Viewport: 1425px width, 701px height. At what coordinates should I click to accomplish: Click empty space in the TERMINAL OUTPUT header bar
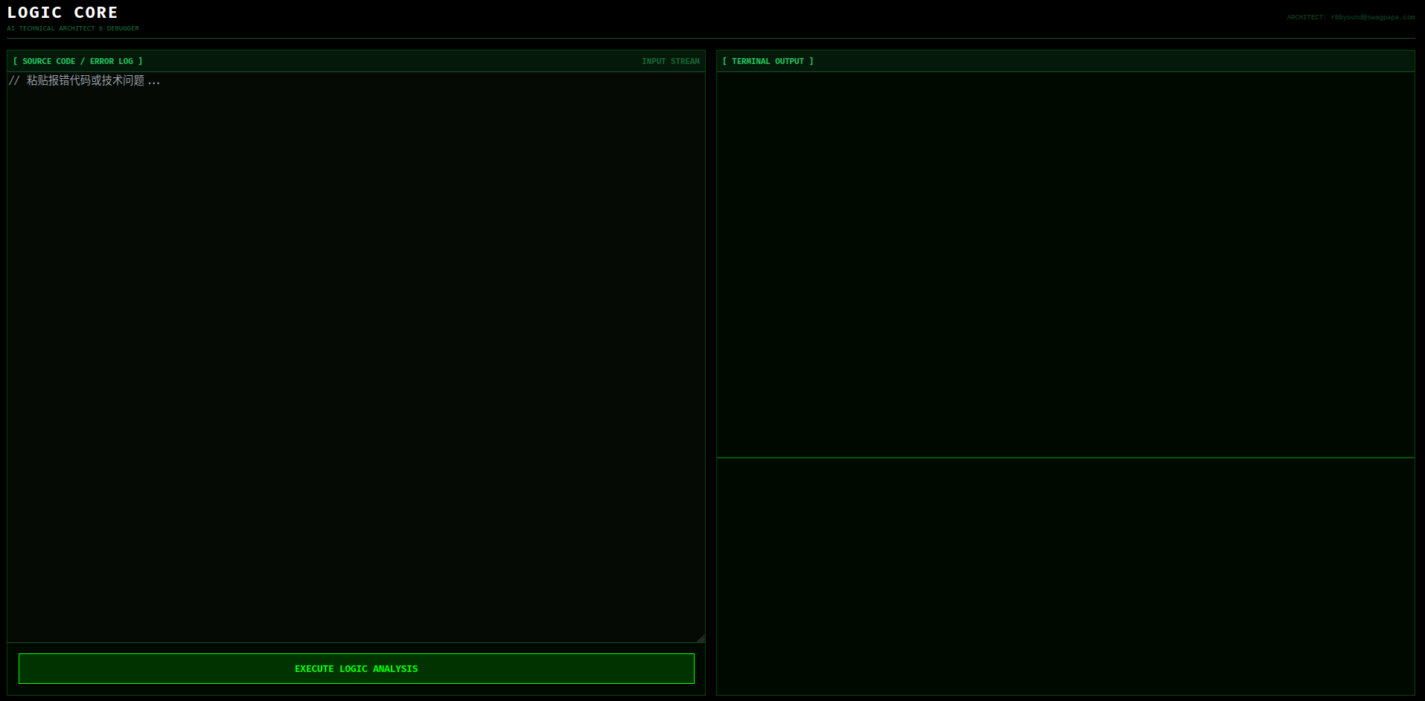coord(1117,61)
